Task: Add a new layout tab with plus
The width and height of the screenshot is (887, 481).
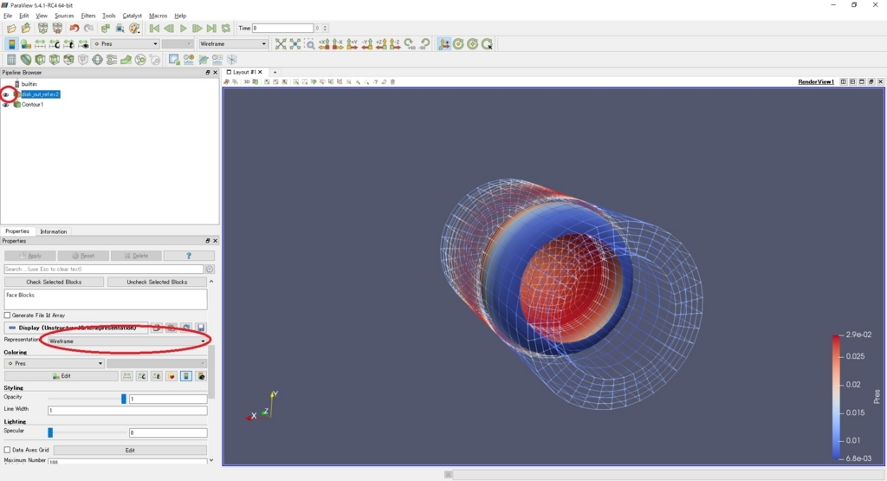Action: [x=275, y=73]
